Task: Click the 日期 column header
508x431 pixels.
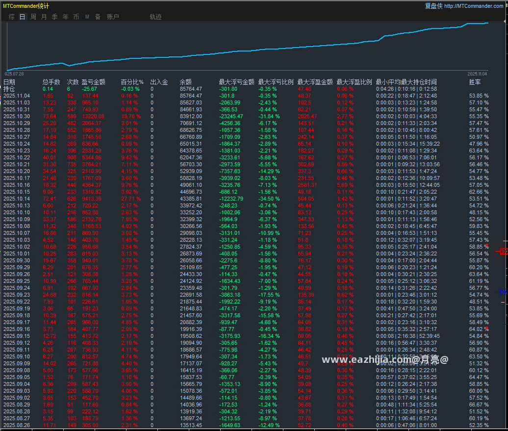Action: tap(9, 82)
